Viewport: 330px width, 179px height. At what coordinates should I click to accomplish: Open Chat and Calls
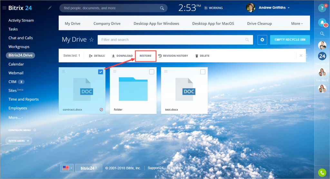coord(21,38)
